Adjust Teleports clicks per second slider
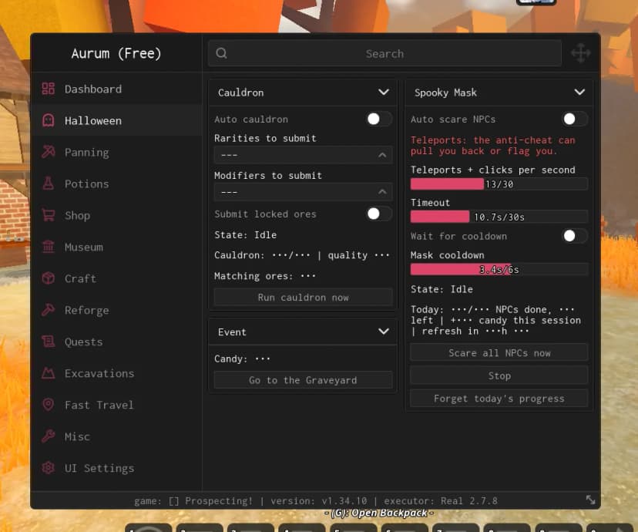Viewport: 638px width, 532px height. click(499, 184)
